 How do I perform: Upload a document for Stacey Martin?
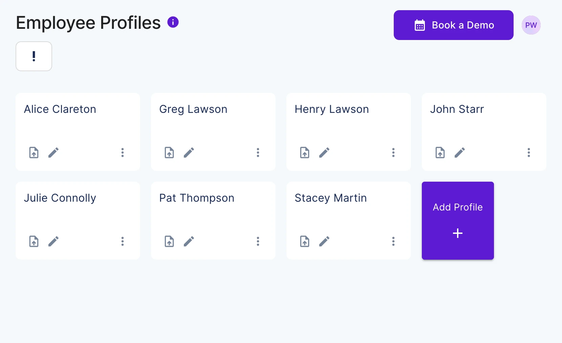(305, 241)
